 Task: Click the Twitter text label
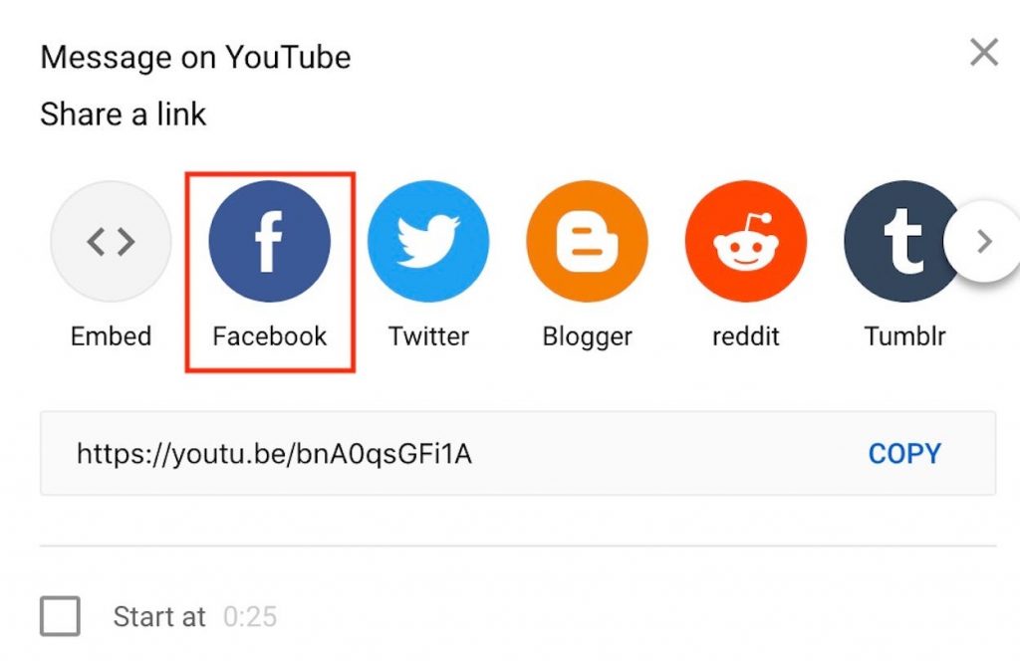coord(428,336)
